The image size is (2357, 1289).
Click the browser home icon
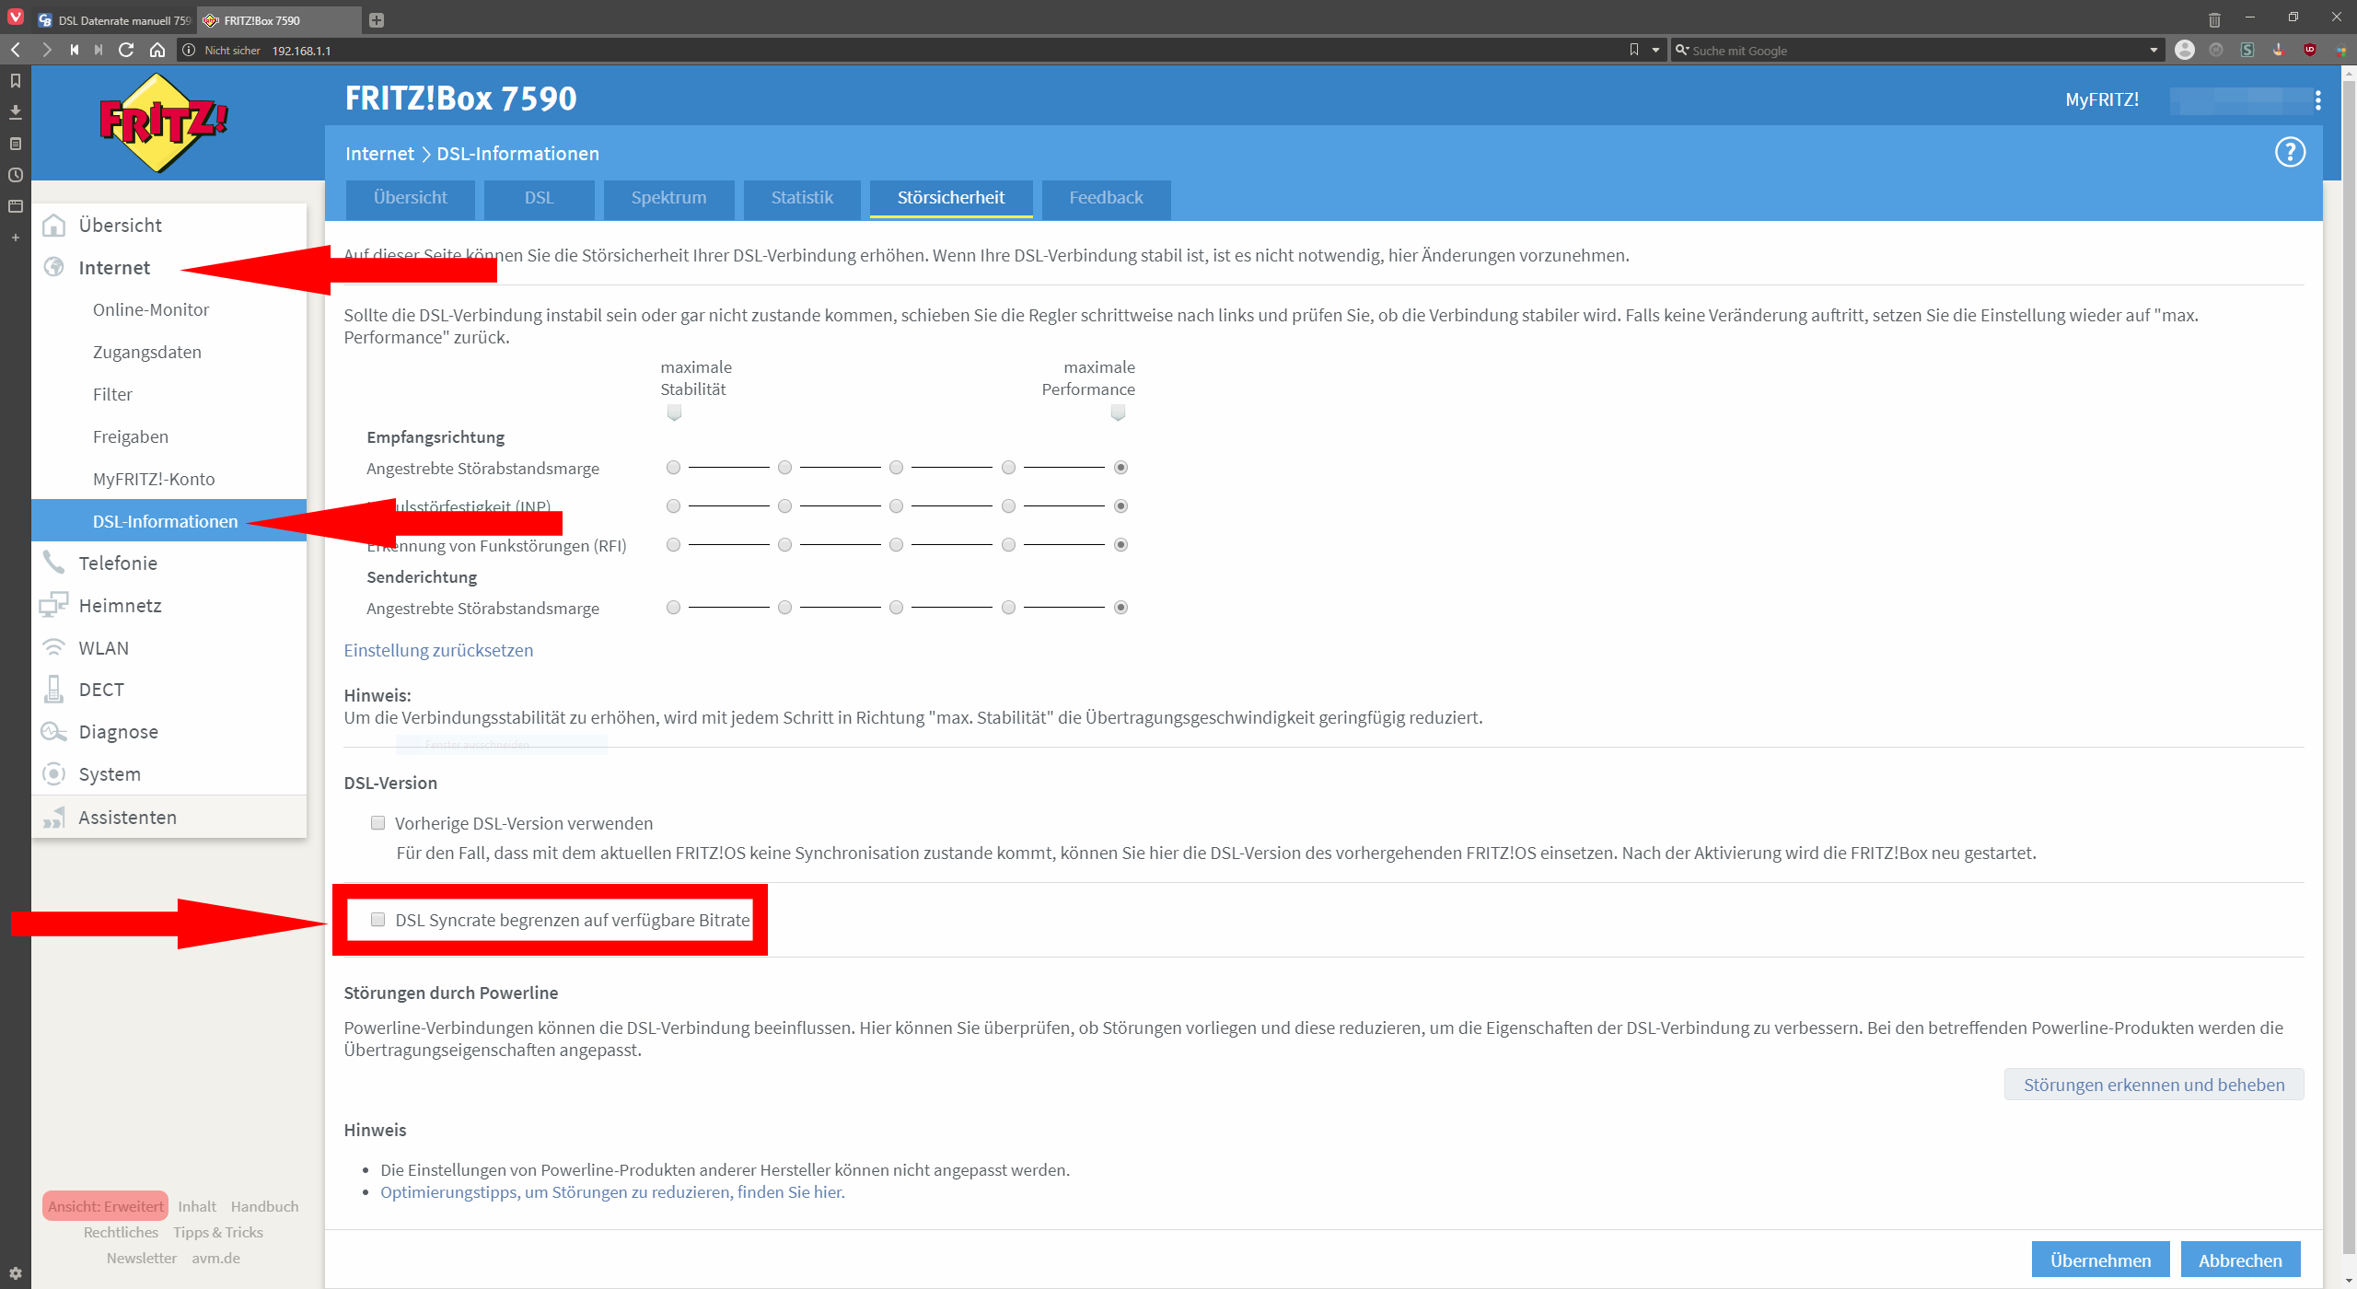tap(157, 50)
